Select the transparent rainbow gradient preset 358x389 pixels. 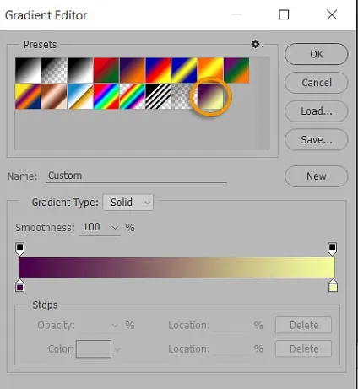click(133, 96)
